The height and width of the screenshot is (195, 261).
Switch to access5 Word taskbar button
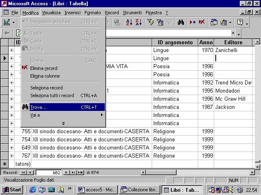[97, 190]
